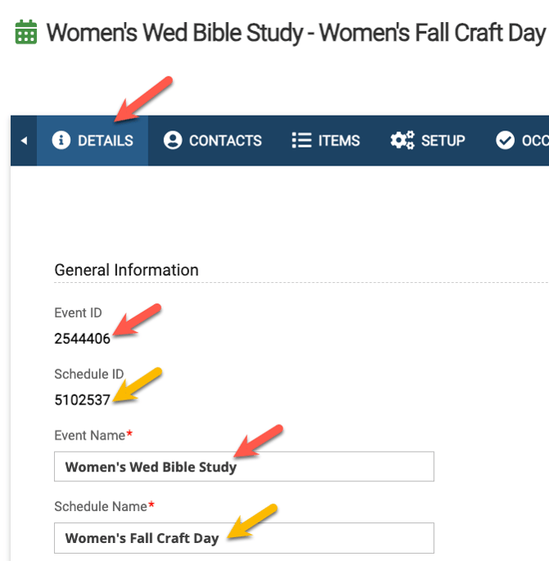Screen dimensions: 549x561
Task: Click the Event Name field label
Action: click(x=89, y=436)
